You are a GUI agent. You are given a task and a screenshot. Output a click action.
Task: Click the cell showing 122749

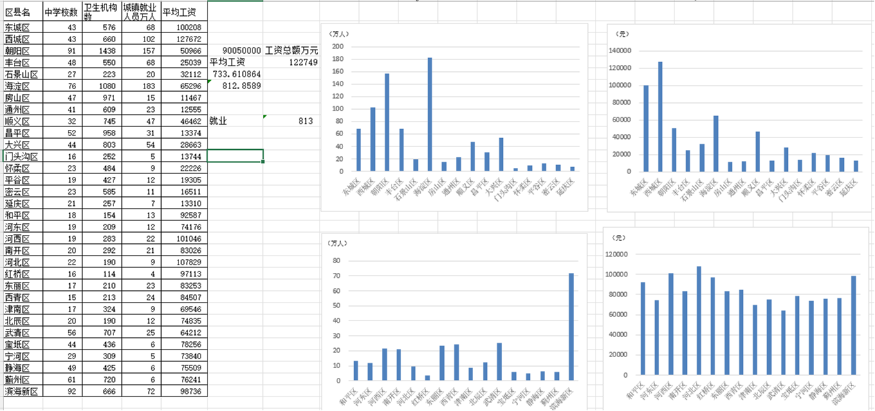click(x=291, y=63)
